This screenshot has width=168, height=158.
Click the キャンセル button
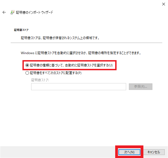tap(154, 152)
